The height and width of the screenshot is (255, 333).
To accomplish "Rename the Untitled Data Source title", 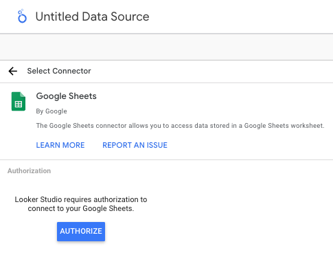I will point(92,16).
